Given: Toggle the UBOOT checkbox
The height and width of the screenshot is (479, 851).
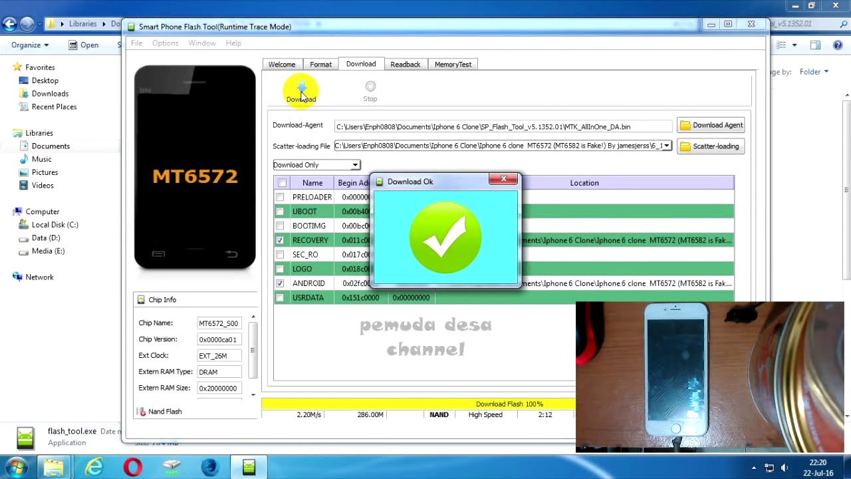Looking at the screenshot, I should point(280,212).
